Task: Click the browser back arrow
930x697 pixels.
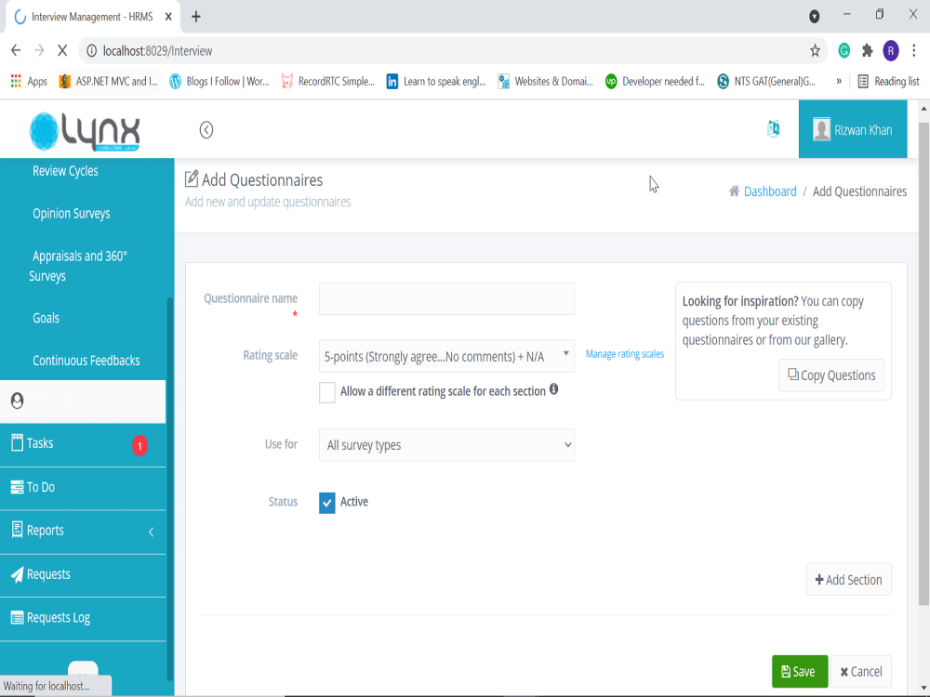Action: click(16, 50)
